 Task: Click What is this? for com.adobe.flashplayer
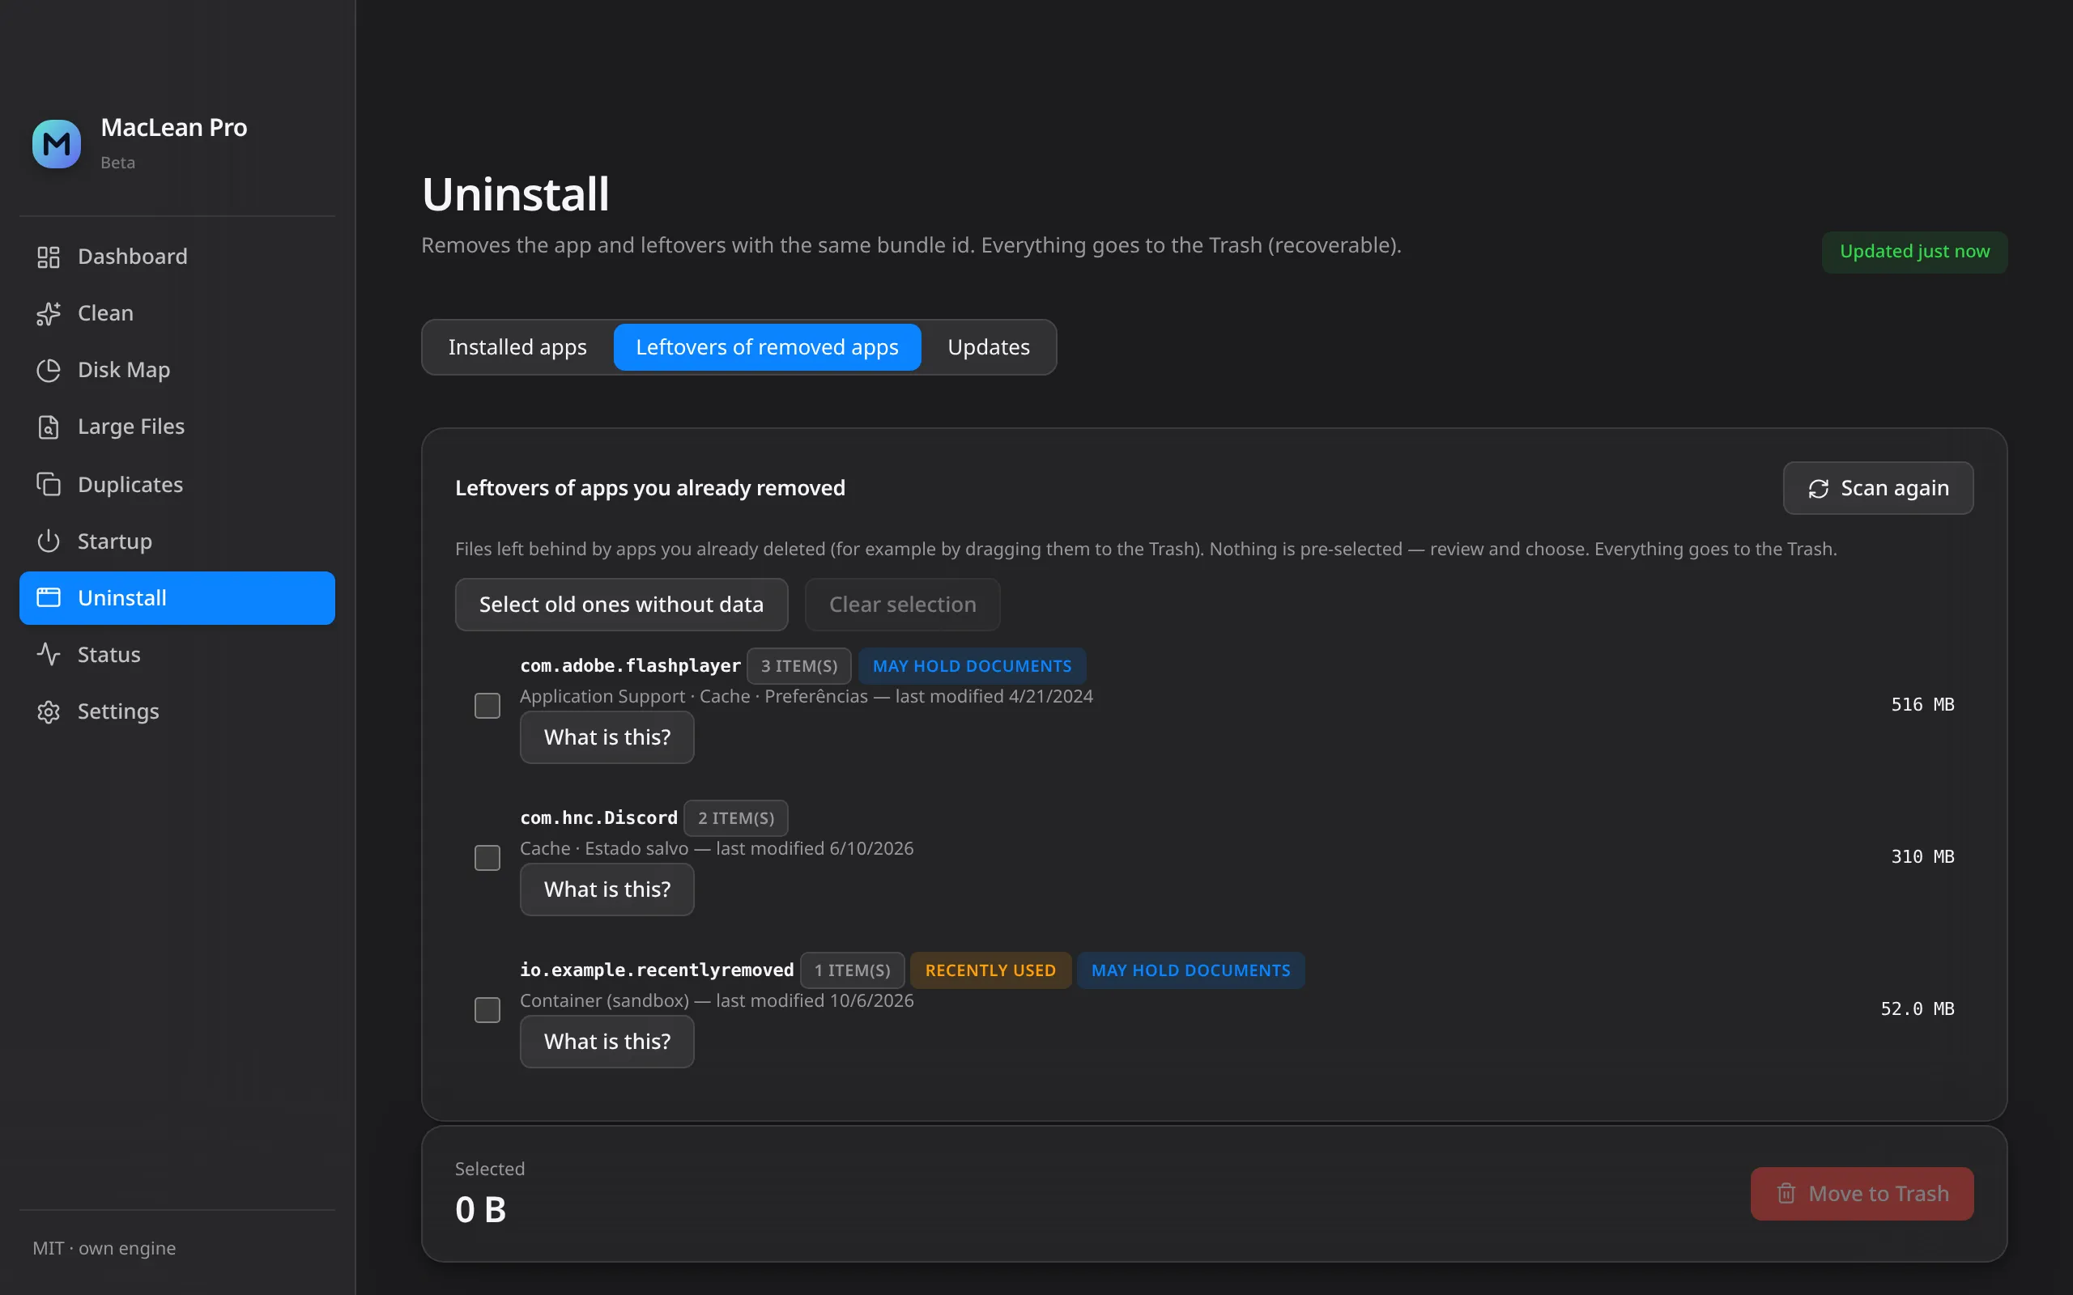pos(607,737)
